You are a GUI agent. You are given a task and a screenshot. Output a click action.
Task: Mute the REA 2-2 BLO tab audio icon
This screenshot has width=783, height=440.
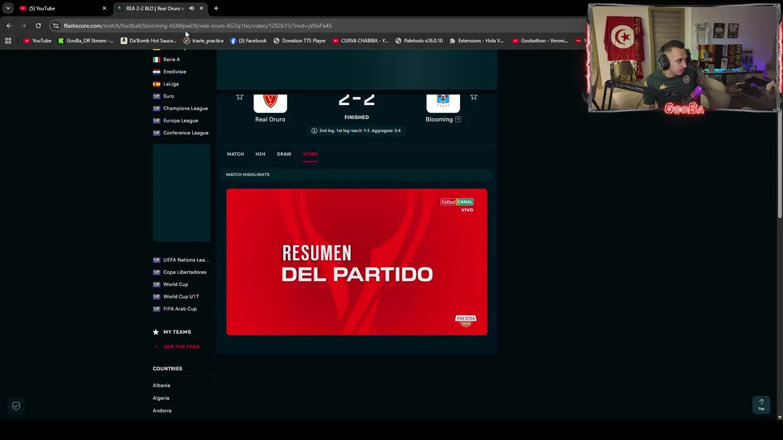tap(191, 9)
